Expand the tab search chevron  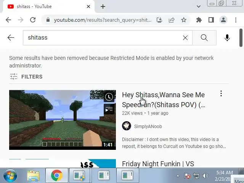tap(198, 6)
